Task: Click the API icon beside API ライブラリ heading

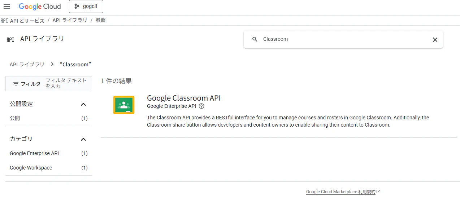Action: pos(10,39)
